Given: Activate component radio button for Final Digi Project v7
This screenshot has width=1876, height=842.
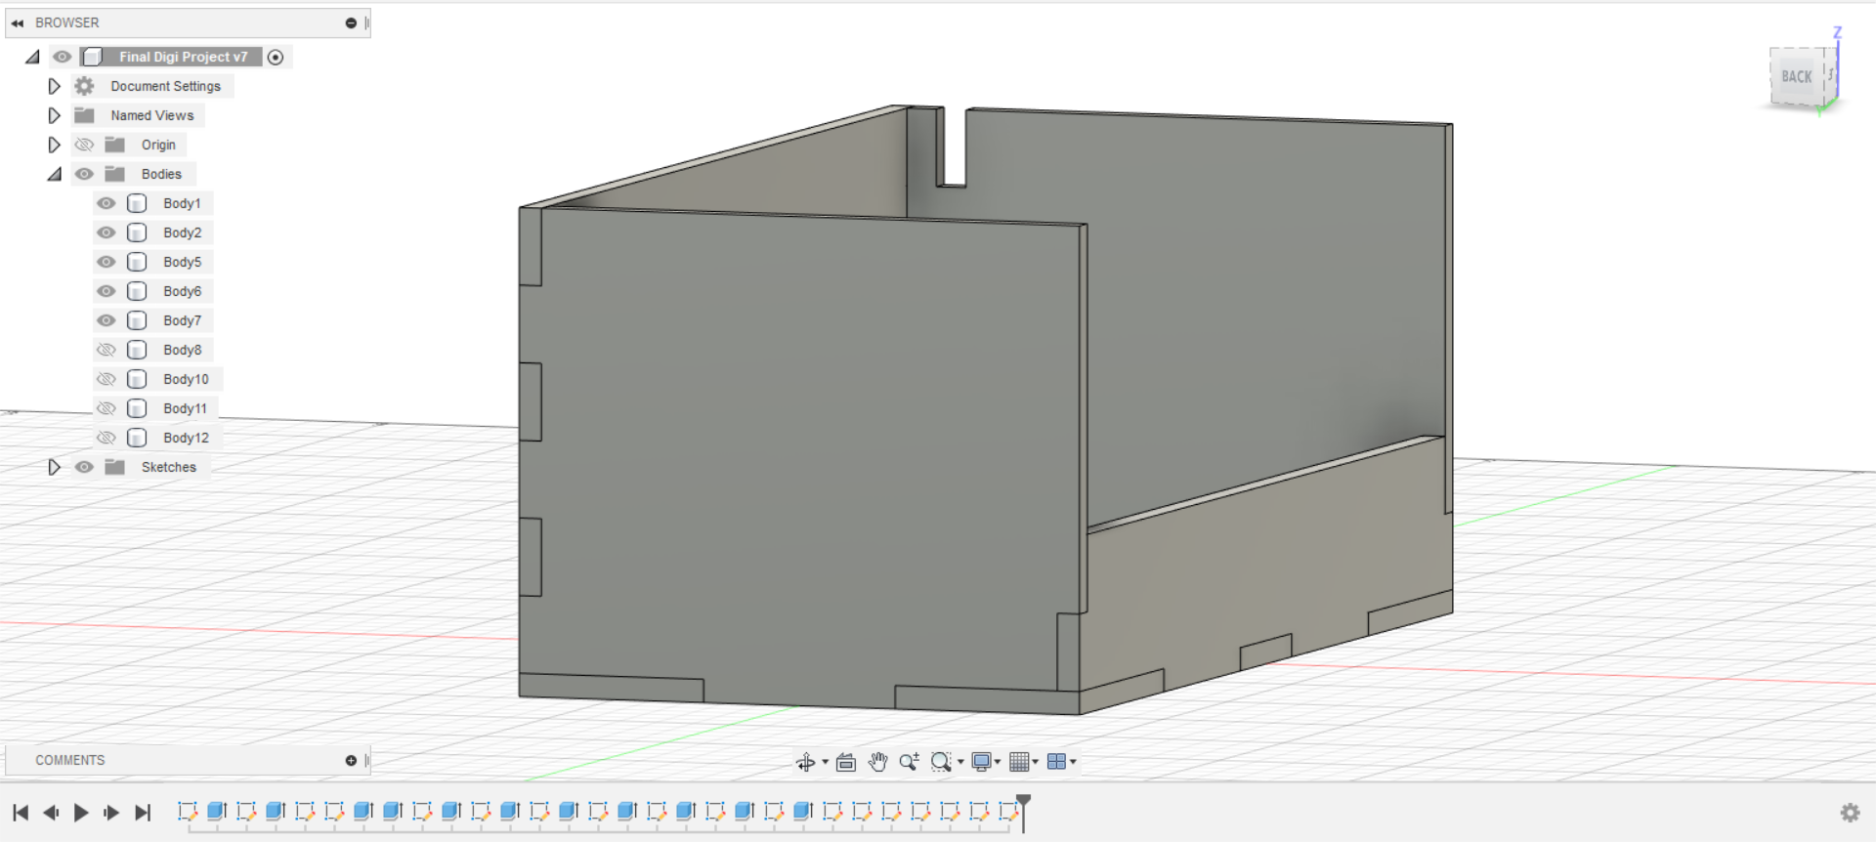Looking at the screenshot, I should 276,57.
